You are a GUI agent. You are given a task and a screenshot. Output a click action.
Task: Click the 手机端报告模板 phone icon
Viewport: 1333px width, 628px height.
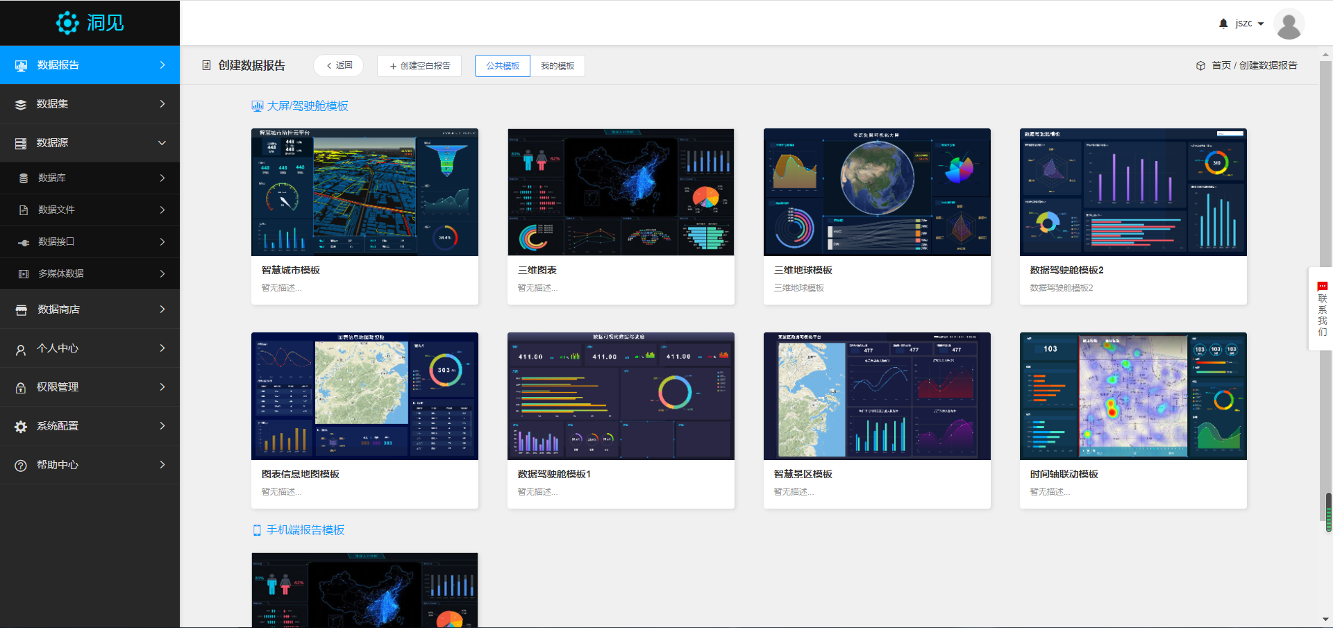point(257,530)
